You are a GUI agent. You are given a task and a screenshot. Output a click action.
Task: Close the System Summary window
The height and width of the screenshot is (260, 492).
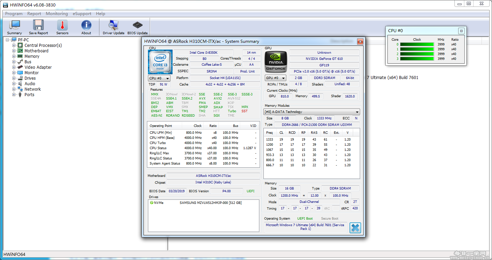[x=360, y=41]
